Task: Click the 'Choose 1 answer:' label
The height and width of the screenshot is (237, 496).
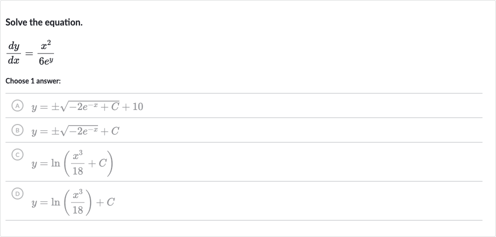Action: click(33, 81)
